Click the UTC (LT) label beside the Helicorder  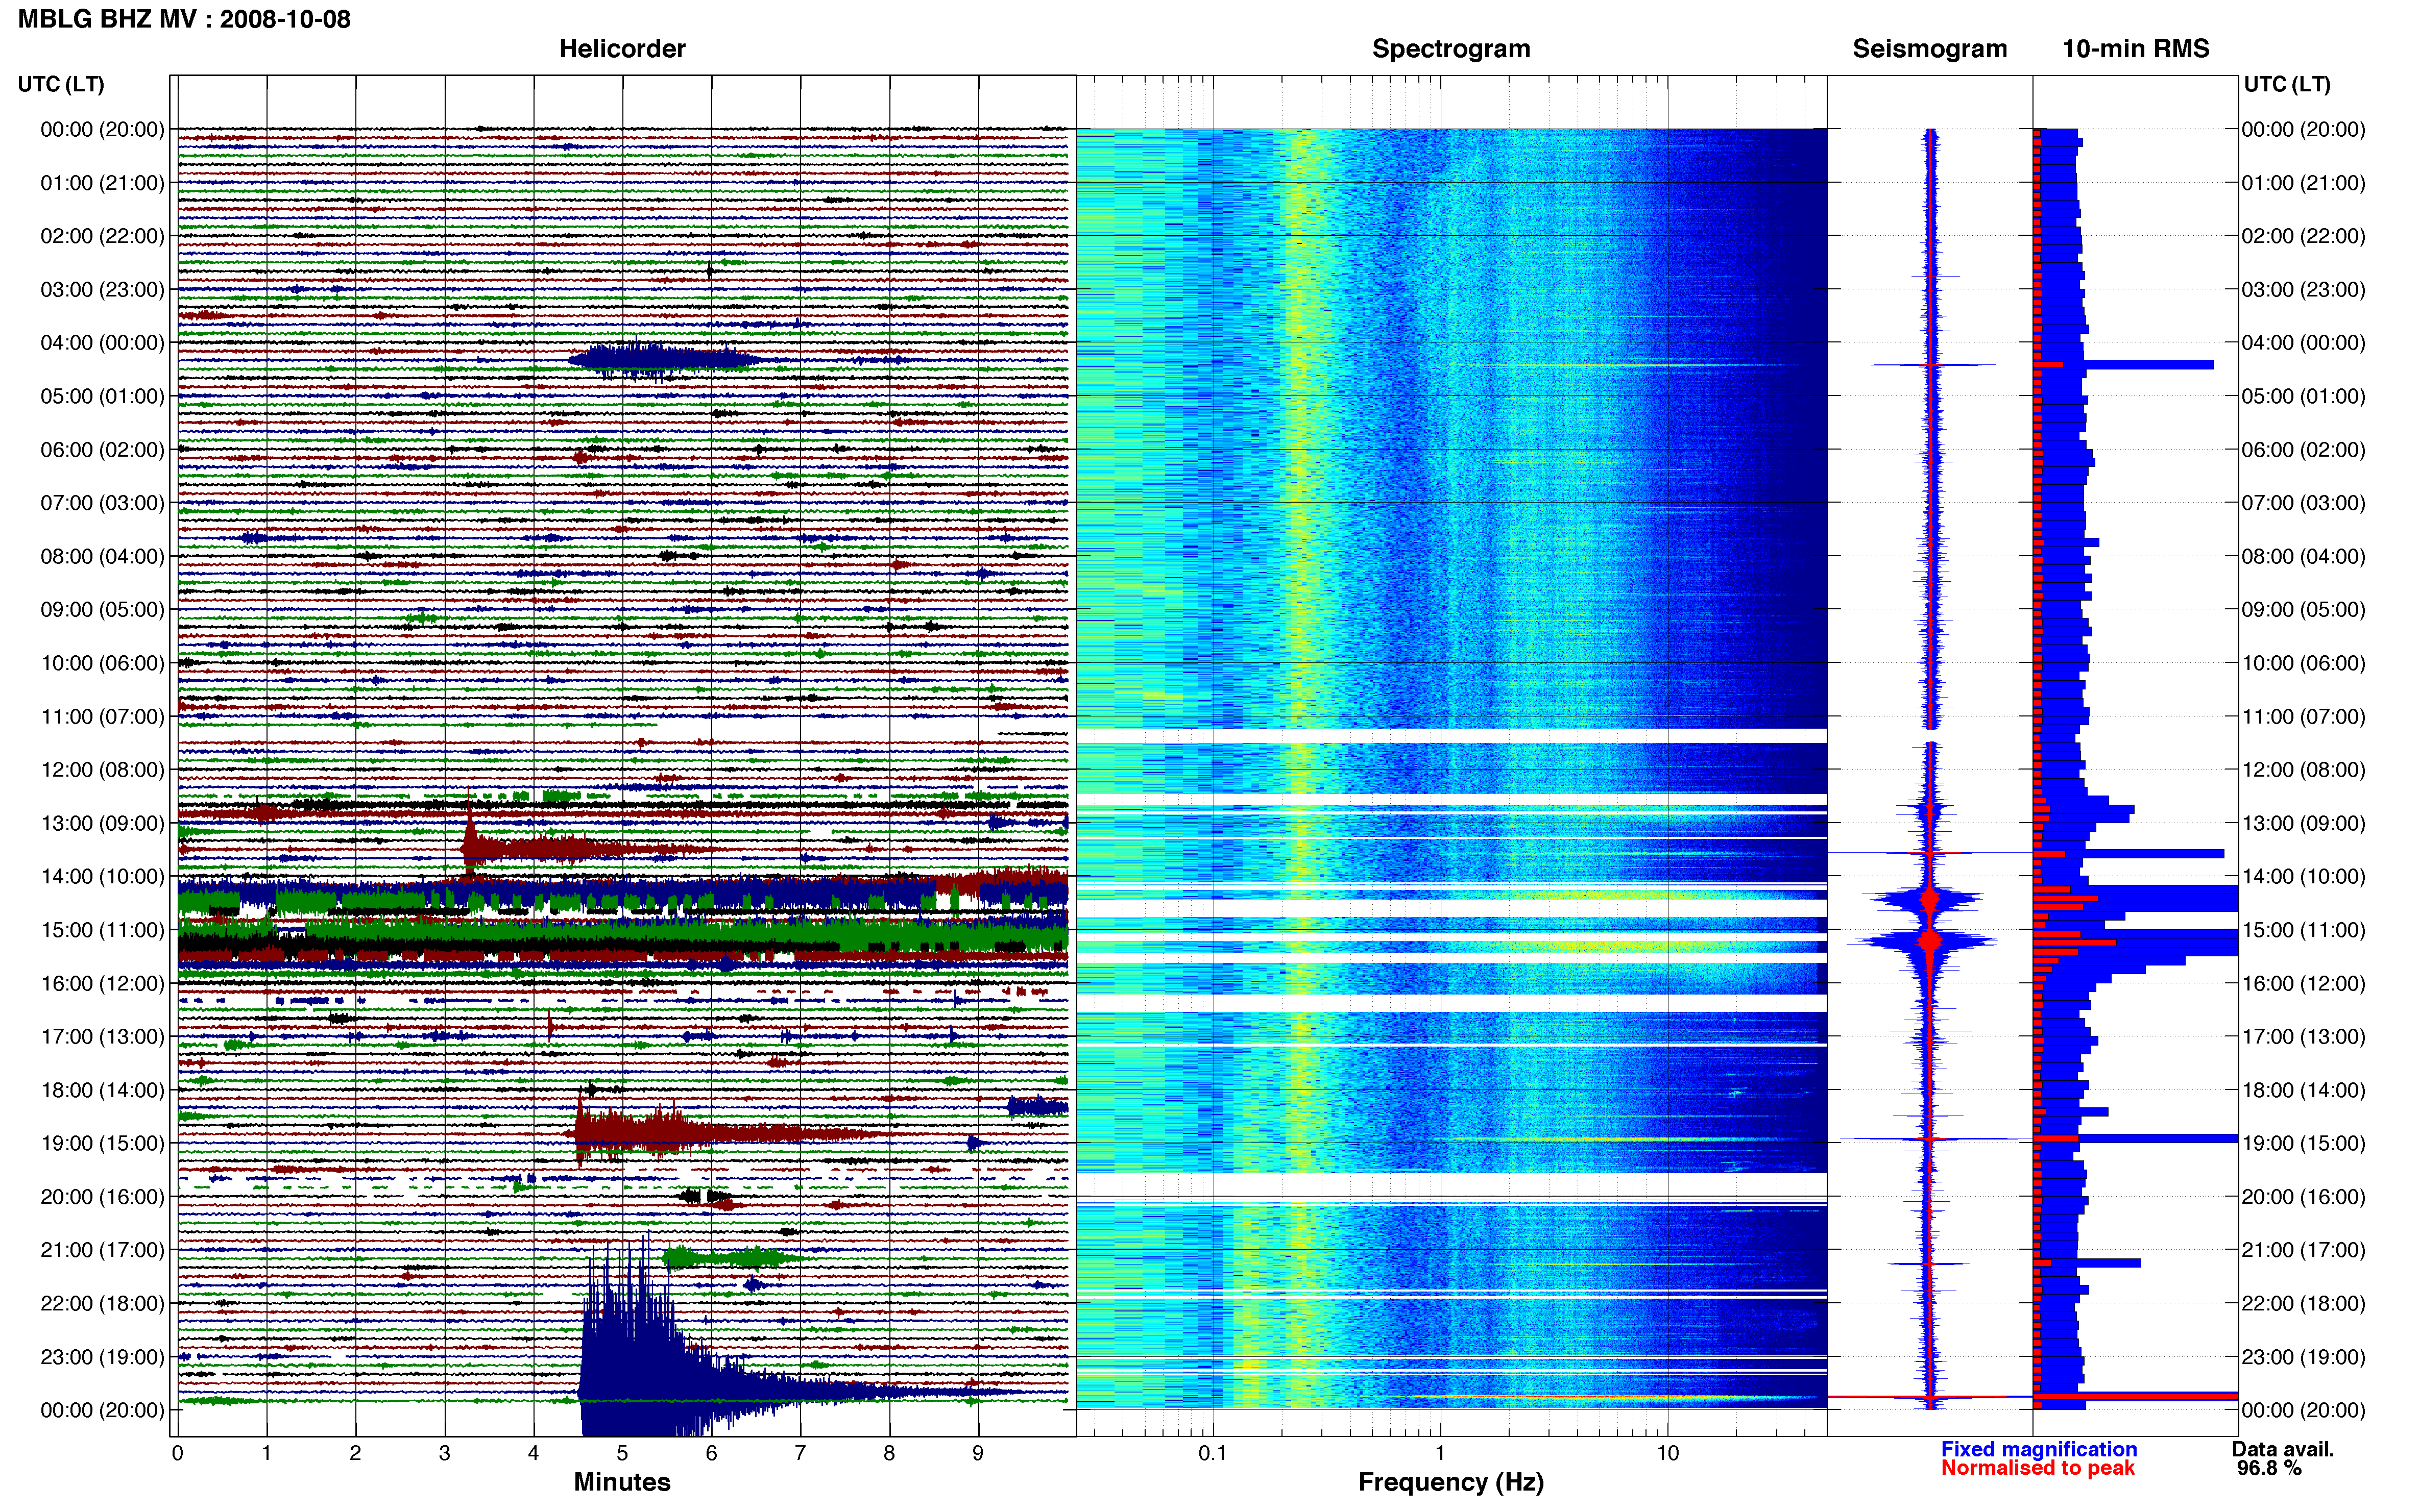coord(61,84)
